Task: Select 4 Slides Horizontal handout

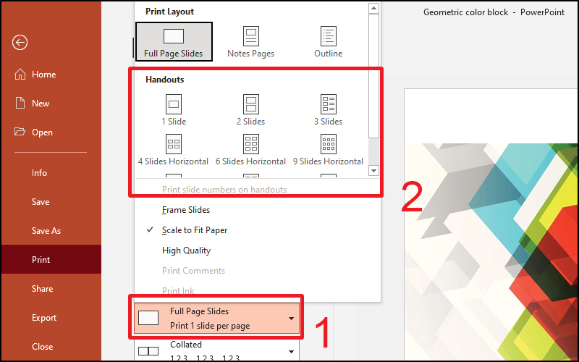Action: [174, 150]
